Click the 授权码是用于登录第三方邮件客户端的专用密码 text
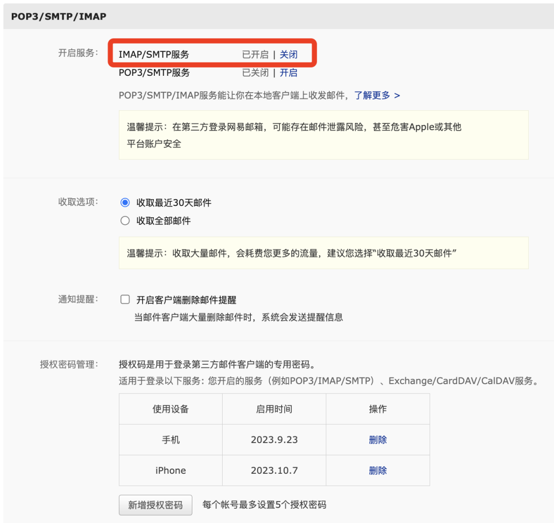Viewport: 554px width, 523px height. point(217,364)
